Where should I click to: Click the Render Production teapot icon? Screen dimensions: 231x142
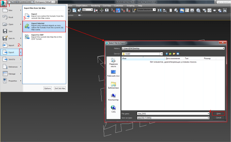click(214, 10)
